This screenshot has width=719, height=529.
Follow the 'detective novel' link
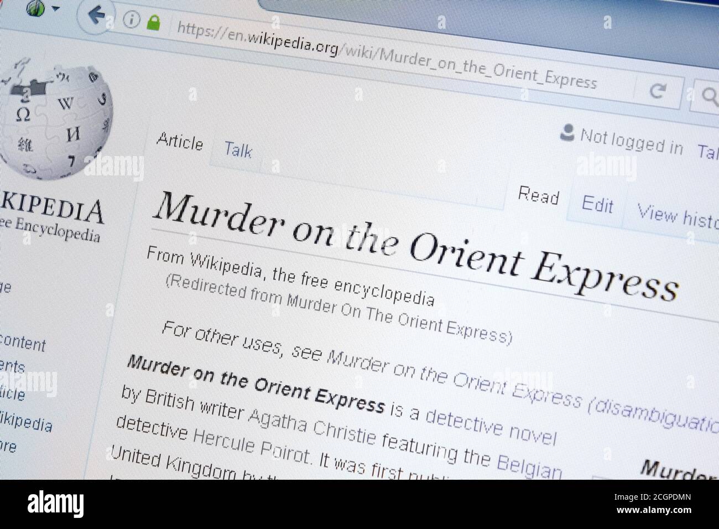click(x=491, y=428)
